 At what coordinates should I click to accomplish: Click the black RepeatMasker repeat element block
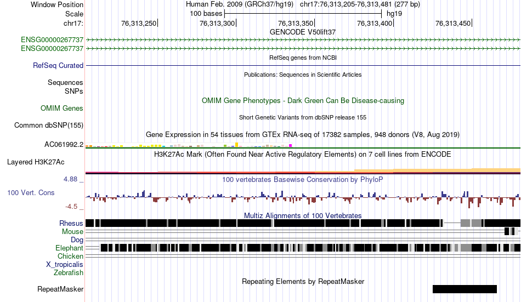pos(465,289)
